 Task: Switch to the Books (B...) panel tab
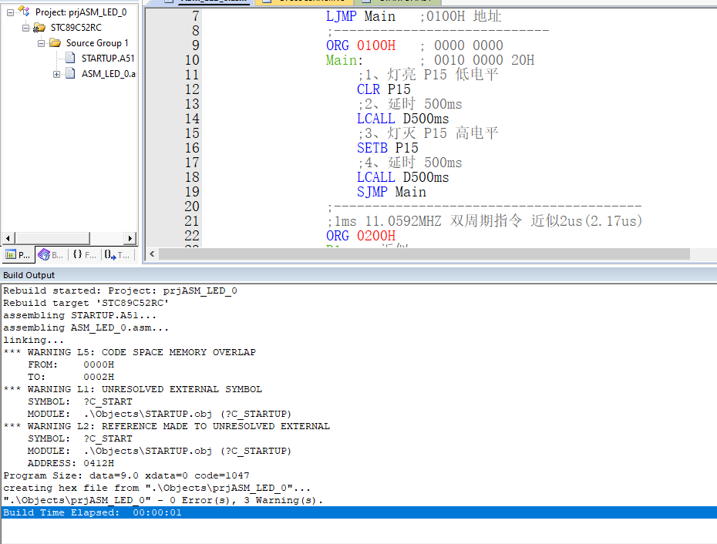coord(51,254)
